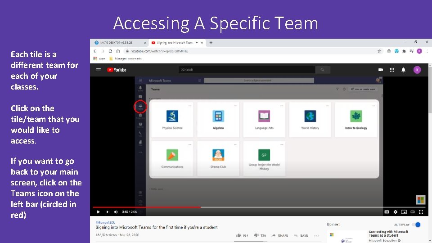Click the Communications team tile
This screenshot has width=432, height=243.
(172, 158)
